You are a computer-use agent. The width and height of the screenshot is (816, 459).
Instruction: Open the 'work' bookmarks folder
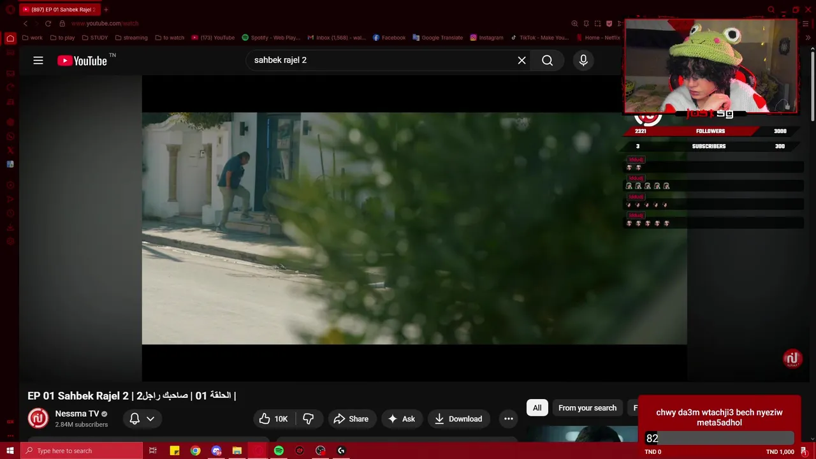tap(33, 38)
